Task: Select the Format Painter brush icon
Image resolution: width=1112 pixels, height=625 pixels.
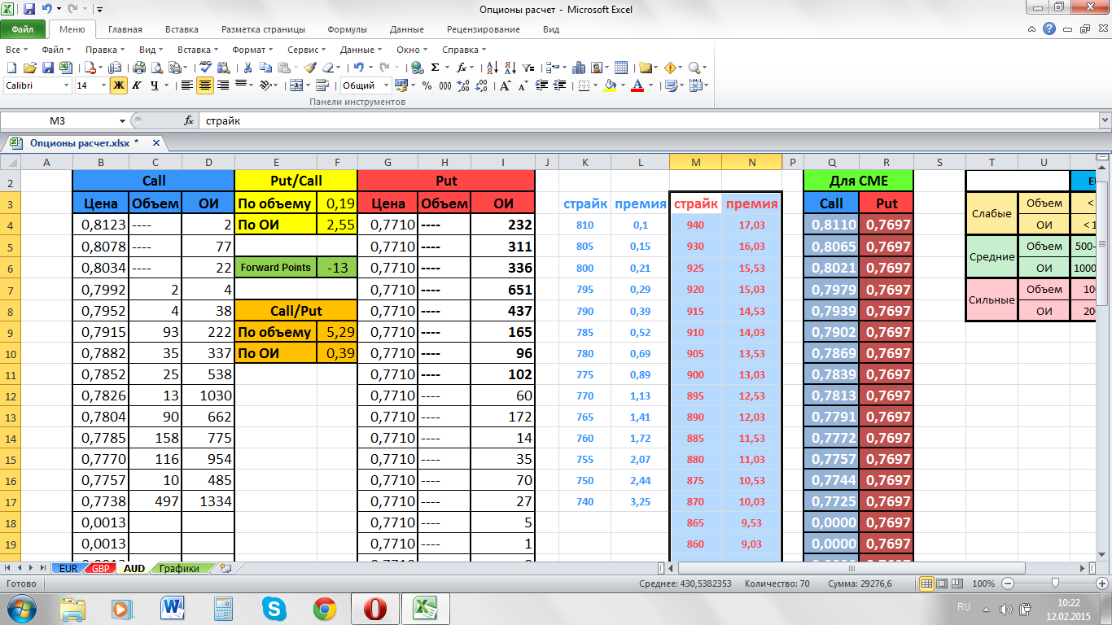Action: click(x=310, y=68)
